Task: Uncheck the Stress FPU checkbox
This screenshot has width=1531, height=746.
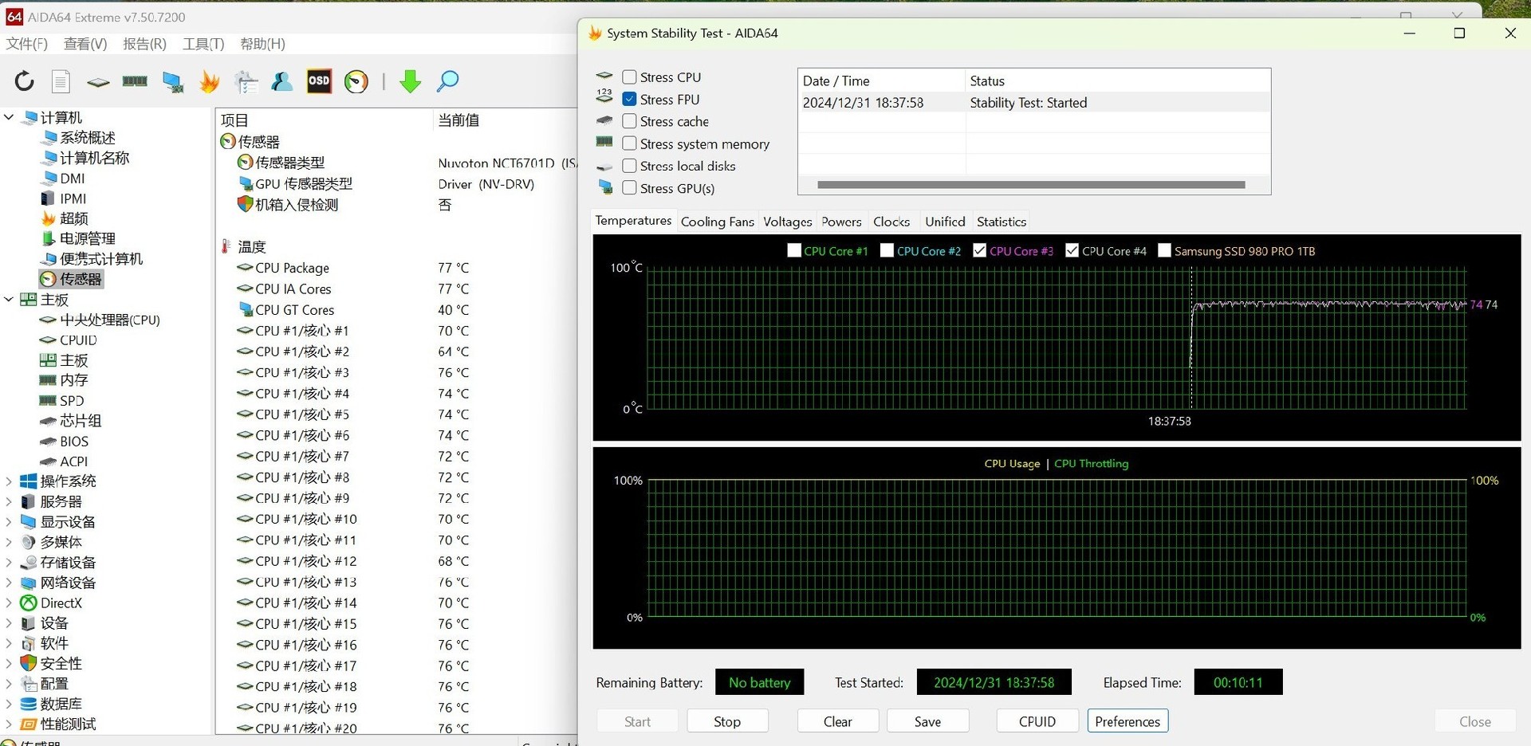Action: pyautogui.click(x=629, y=100)
